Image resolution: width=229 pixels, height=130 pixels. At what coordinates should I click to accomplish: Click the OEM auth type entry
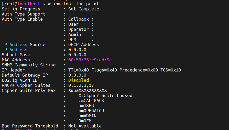pyautogui.click(x=72, y=40)
